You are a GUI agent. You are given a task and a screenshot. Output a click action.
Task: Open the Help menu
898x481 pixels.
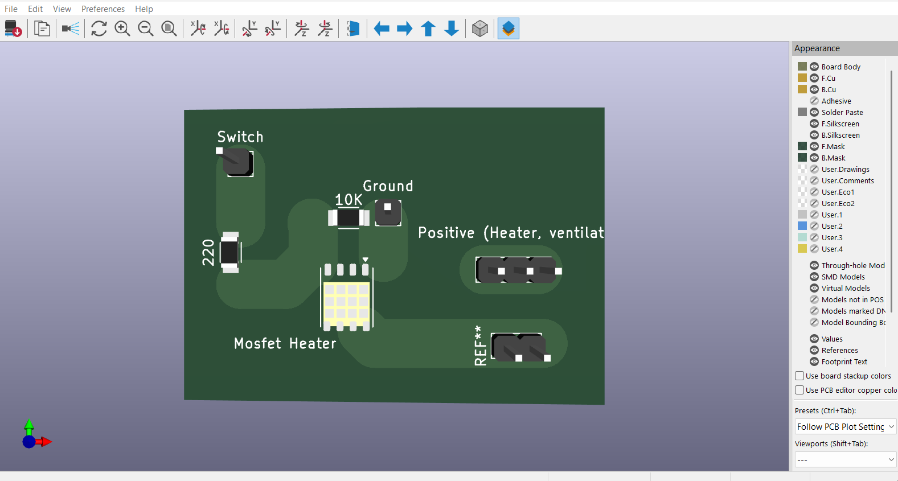click(144, 9)
